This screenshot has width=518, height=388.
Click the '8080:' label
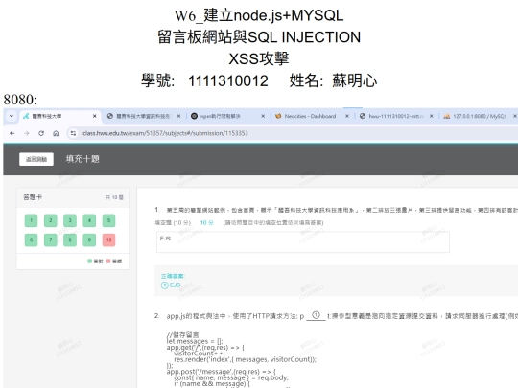20,100
